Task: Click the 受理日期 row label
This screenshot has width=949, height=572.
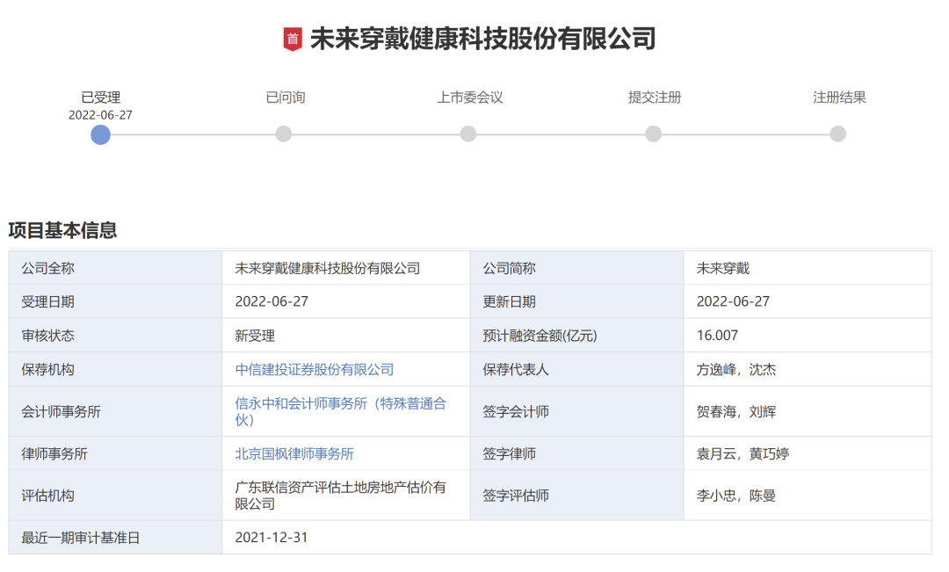Action: point(47,301)
